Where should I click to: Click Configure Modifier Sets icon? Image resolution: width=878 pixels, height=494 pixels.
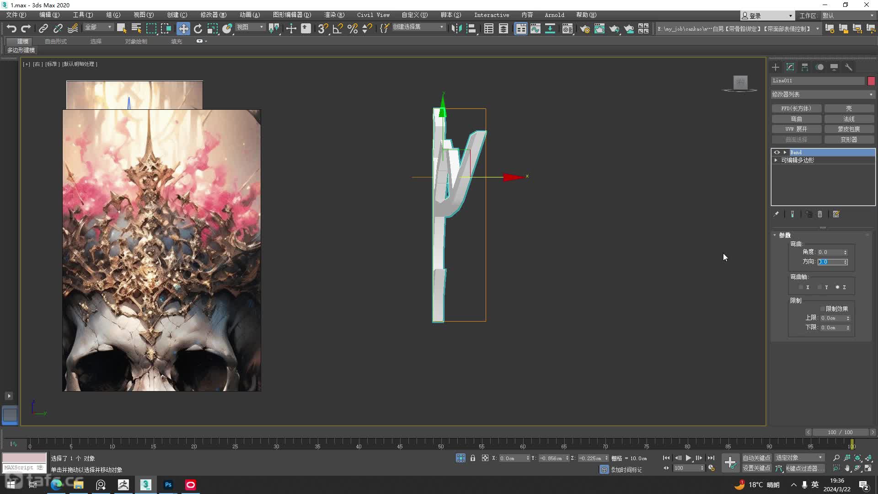(x=836, y=214)
